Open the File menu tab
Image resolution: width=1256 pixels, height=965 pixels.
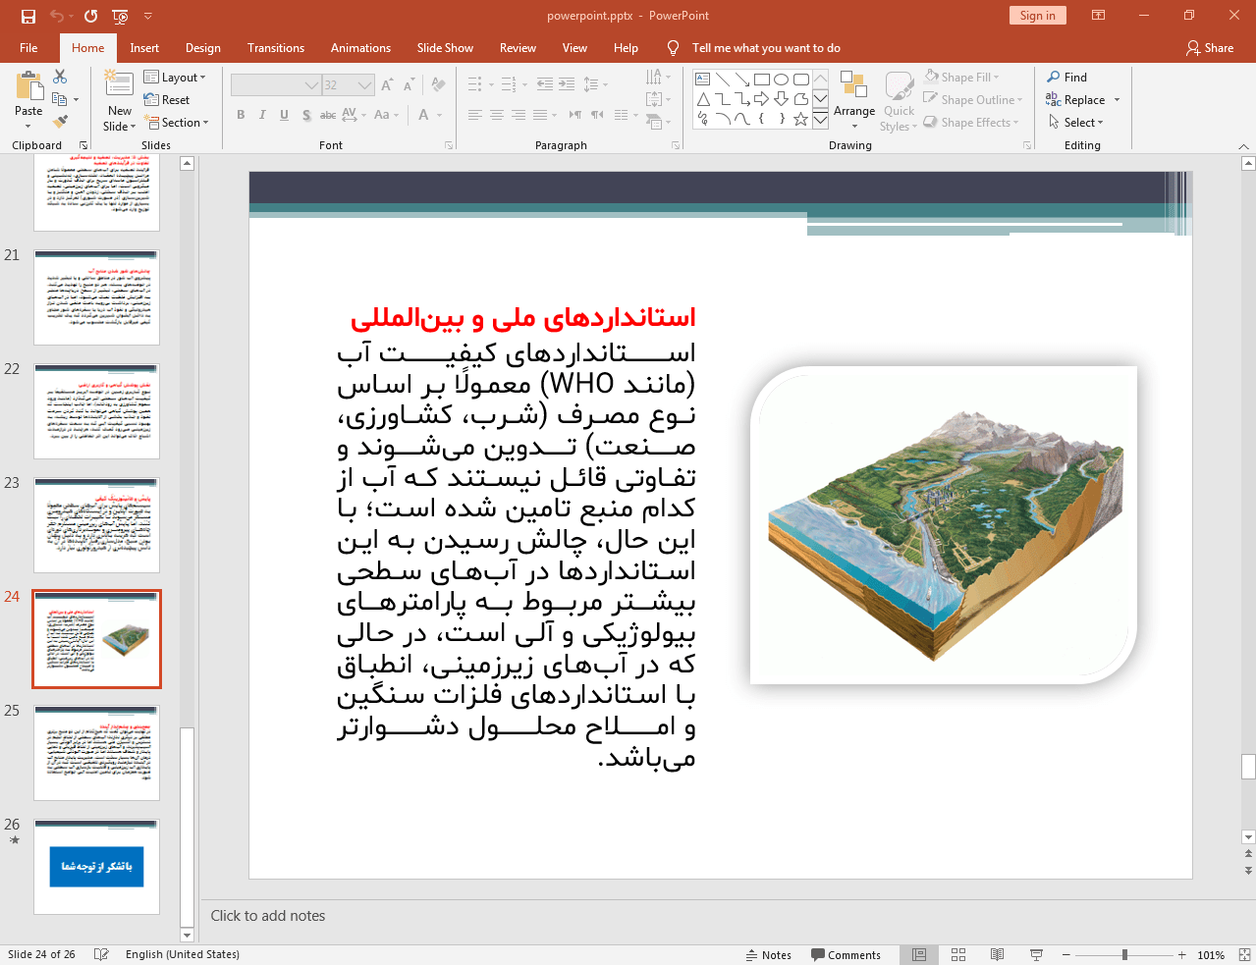point(28,48)
